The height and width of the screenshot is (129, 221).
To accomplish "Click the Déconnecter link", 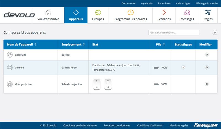I will pos(128,4).
